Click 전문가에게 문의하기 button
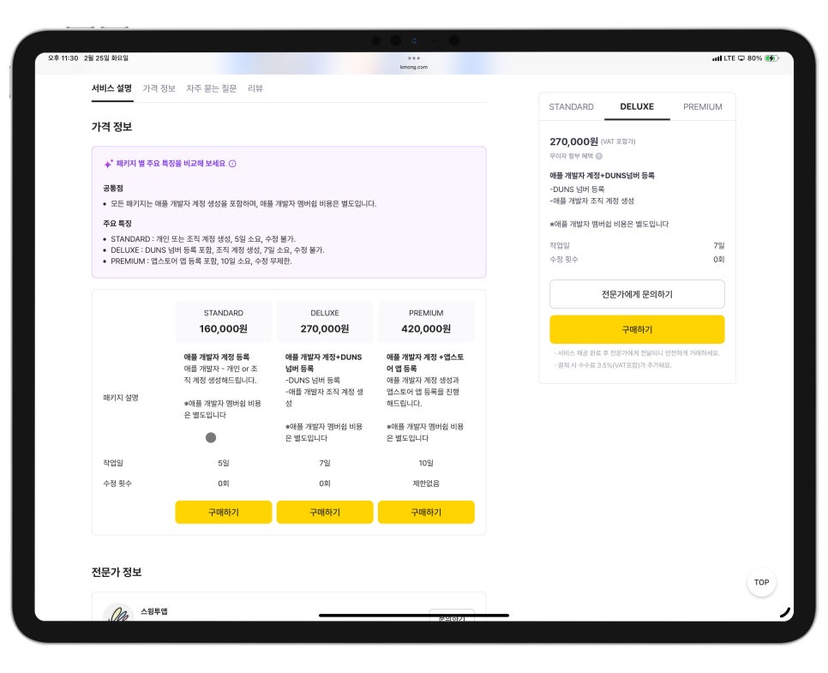Image resolution: width=828 pixels, height=673 pixels. click(637, 294)
